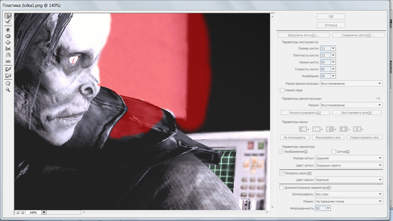The width and height of the screenshot is (393, 221).
Task: Open the Режим На переднем плане dropdown
Action: coord(349,201)
